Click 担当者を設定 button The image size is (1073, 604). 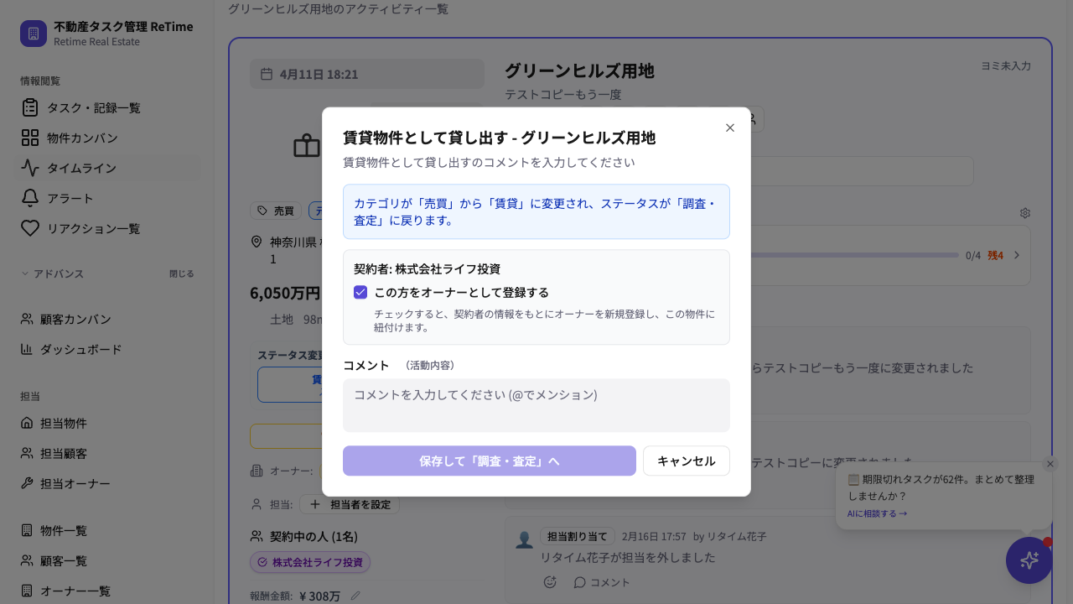point(350,504)
